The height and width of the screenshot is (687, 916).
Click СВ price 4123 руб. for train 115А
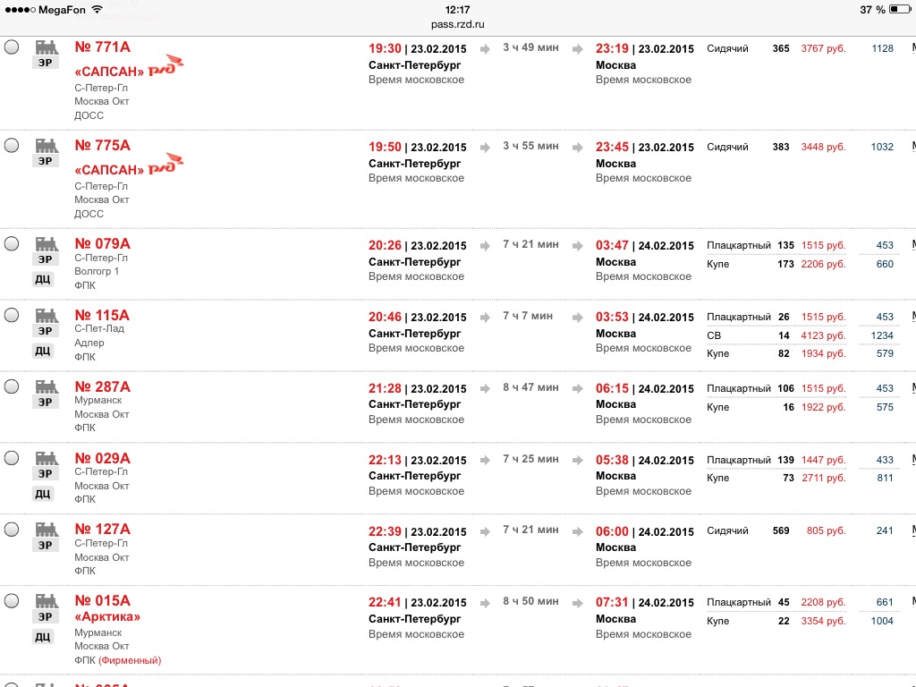click(x=823, y=335)
